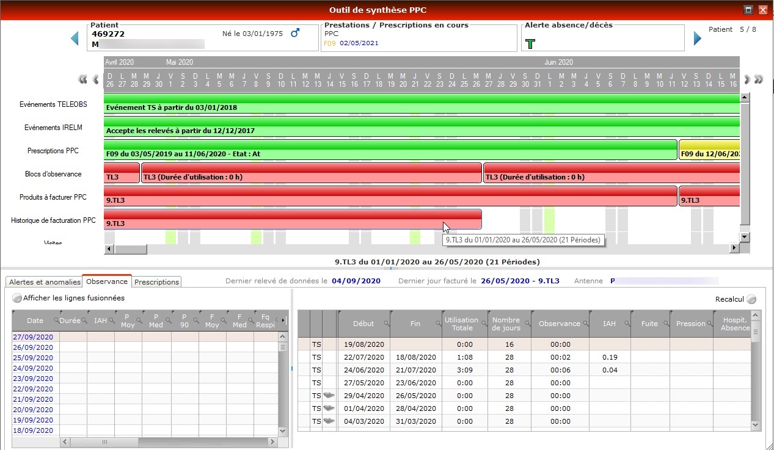Go to the previous patient with left arrow
The height and width of the screenshot is (450, 774).
(x=75, y=38)
